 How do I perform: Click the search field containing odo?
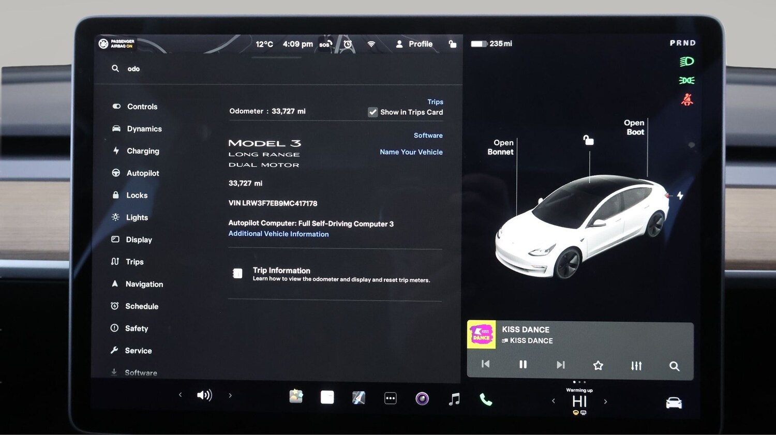133,68
